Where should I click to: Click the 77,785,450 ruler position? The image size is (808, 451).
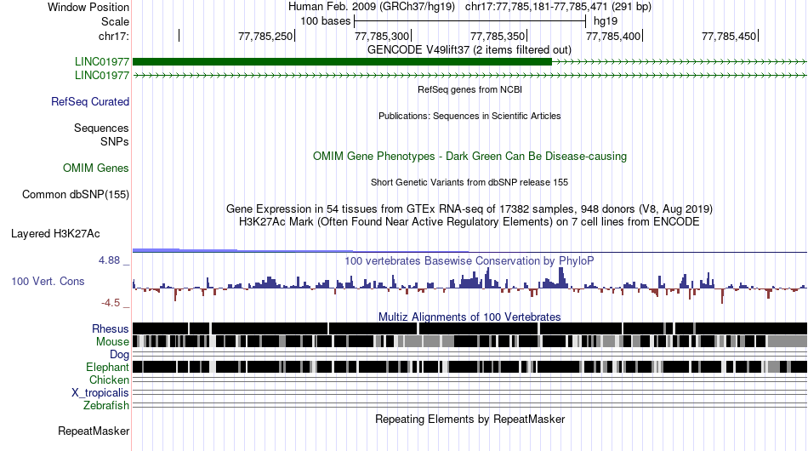729,36
